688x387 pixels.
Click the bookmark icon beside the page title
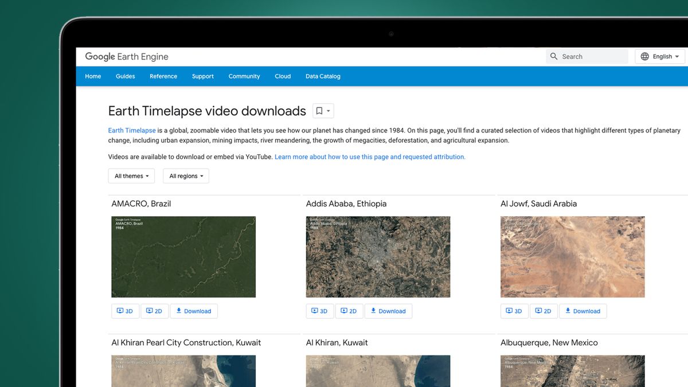tap(319, 110)
